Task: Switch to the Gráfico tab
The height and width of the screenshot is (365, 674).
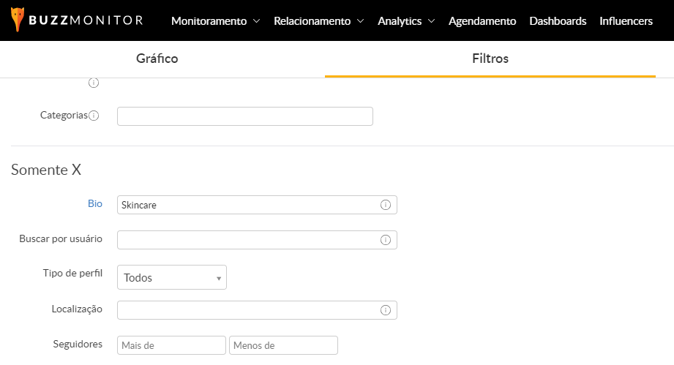Action: [157, 59]
